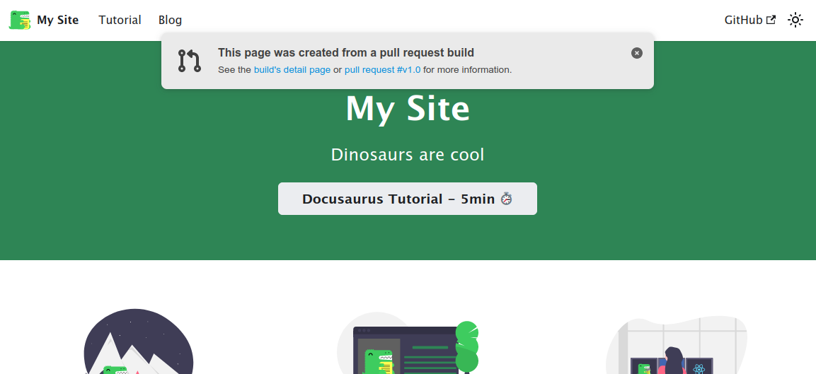Click the pull request merge icon
This screenshot has height=374, width=816.
pyautogui.click(x=190, y=61)
